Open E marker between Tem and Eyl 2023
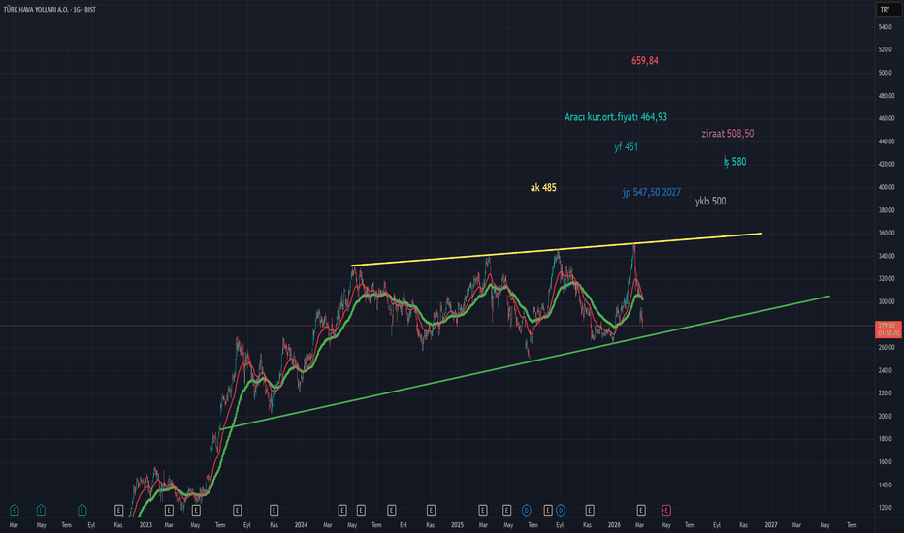This screenshot has height=533, width=904. (237, 510)
